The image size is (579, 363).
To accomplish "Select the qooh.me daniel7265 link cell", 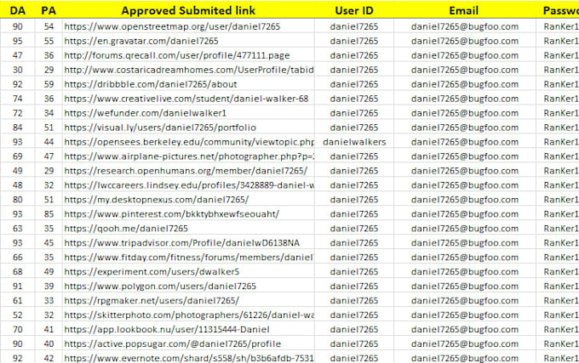I will [188, 228].
